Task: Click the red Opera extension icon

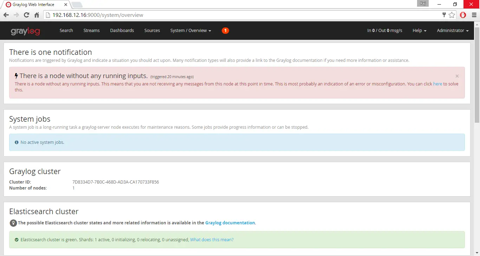Action: pos(463,15)
